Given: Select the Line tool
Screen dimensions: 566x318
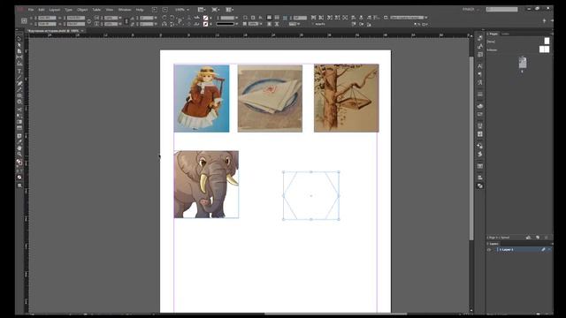Looking at the screenshot, I should tap(19, 77).
